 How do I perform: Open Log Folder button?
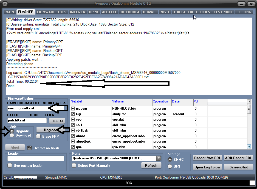(207, 167)
